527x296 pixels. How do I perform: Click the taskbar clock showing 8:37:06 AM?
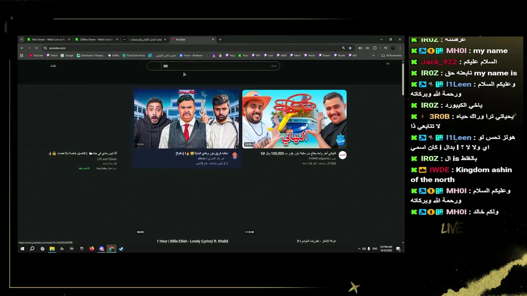click(387, 249)
